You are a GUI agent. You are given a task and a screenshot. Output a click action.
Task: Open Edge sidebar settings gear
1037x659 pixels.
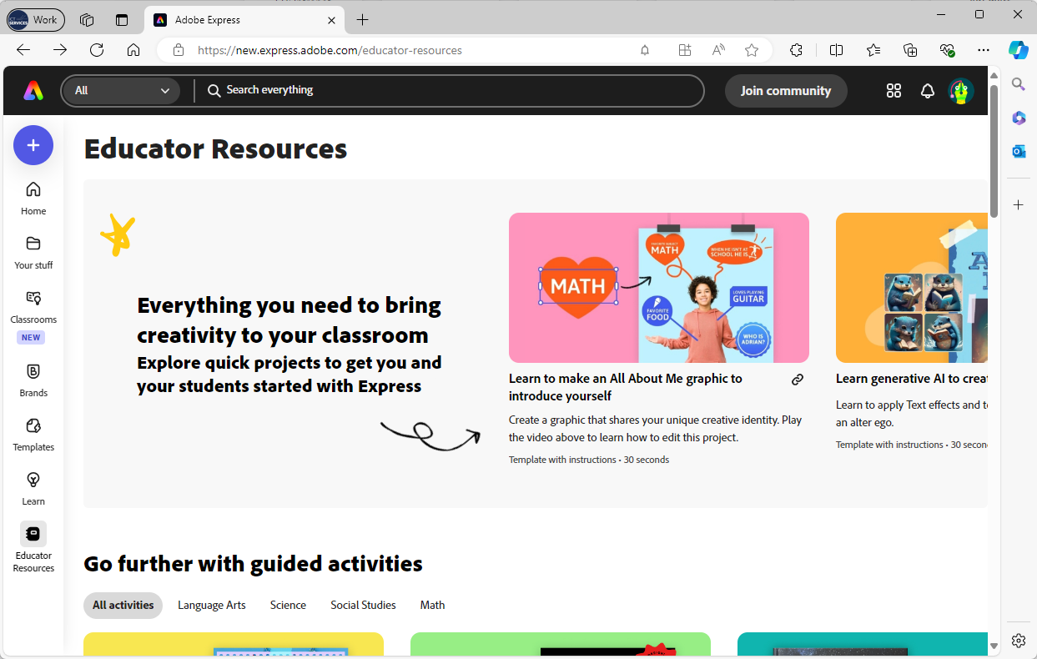click(1019, 641)
